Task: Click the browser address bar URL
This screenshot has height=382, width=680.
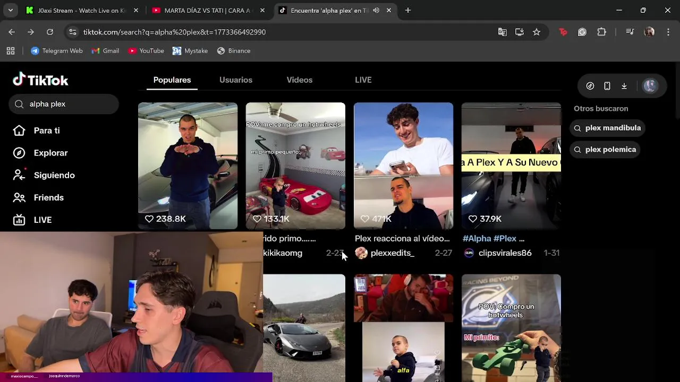Action: pyautogui.click(x=174, y=32)
